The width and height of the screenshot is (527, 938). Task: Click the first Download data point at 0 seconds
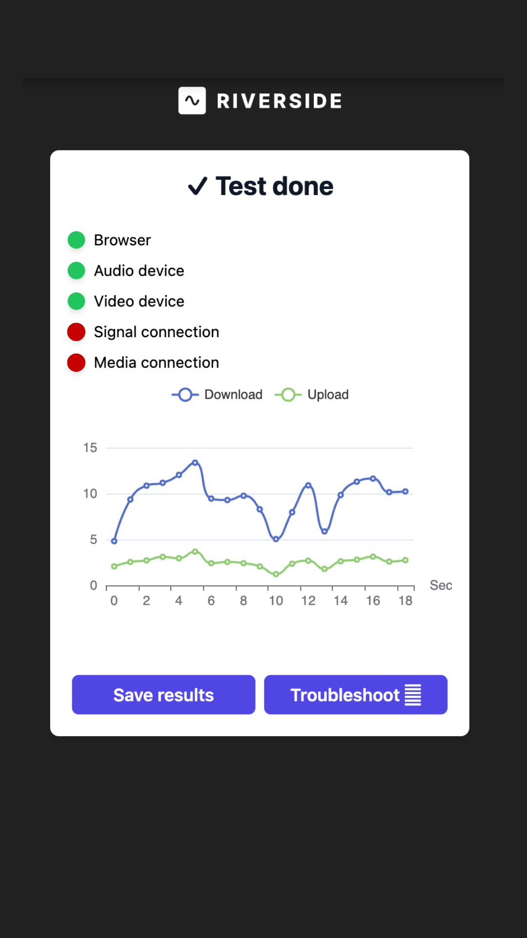[114, 541]
